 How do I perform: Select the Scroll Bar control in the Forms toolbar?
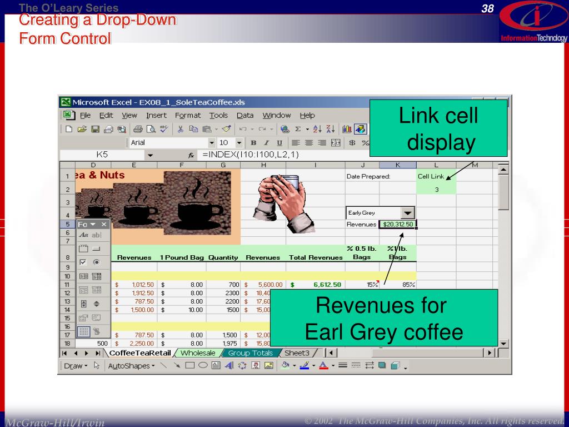click(83, 304)
